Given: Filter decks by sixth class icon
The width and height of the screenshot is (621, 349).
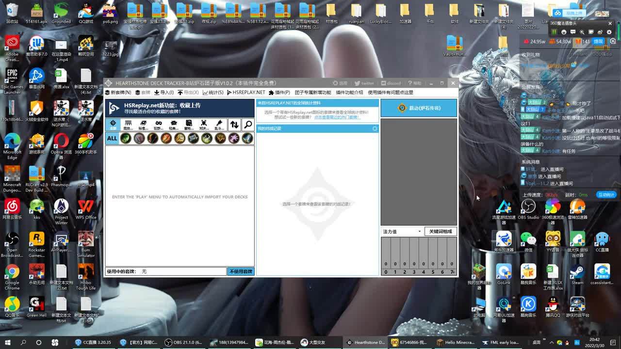Looking at the screenshot, I should pyautogui.click(x=194, y=139).
